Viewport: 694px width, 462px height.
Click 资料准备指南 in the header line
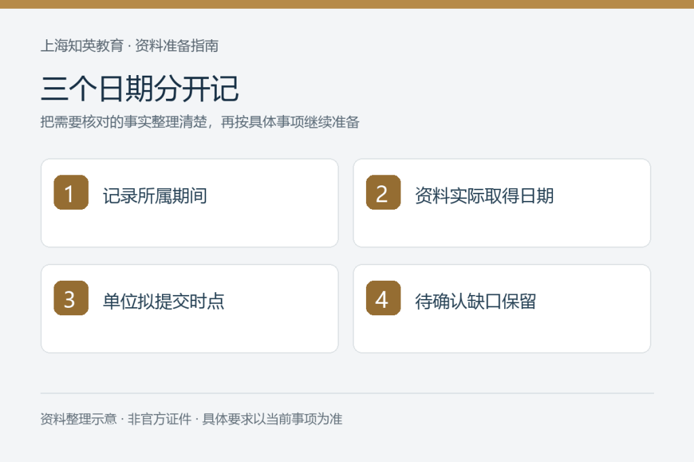coord(177,45)
